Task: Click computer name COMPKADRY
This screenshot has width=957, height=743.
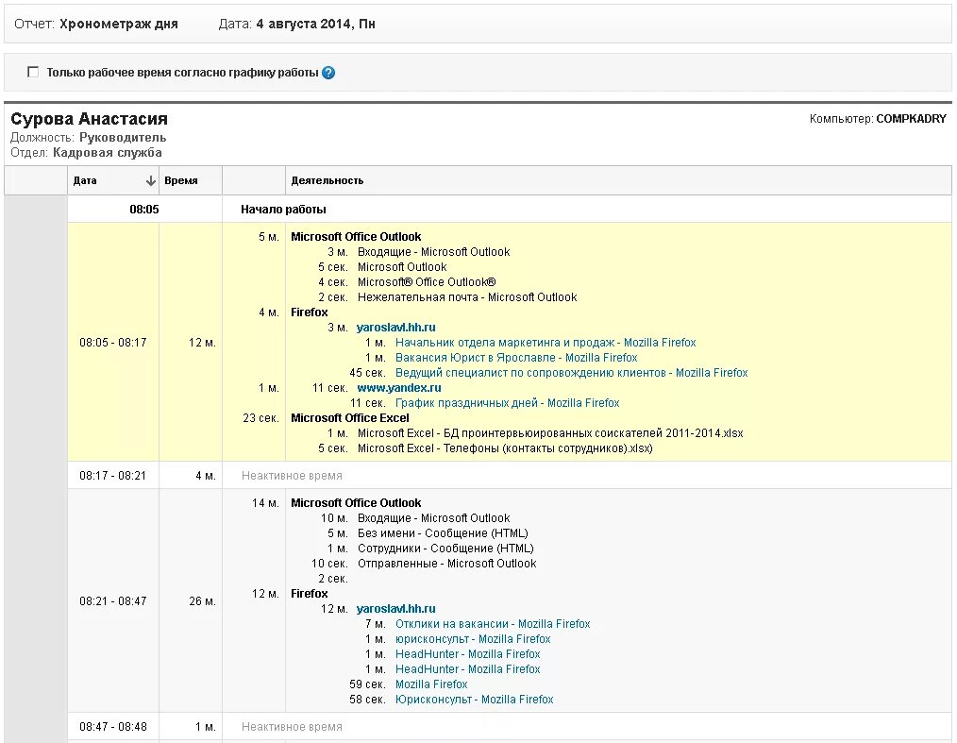Action: point(914,119)
